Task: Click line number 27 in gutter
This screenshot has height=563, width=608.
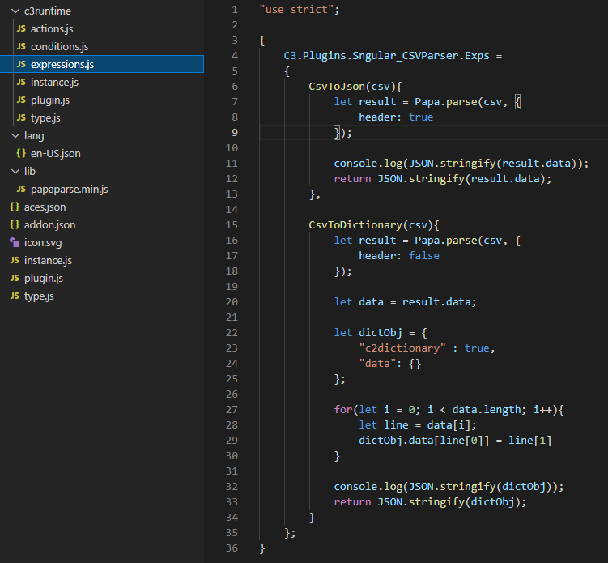Action: [x=232, y=410]
